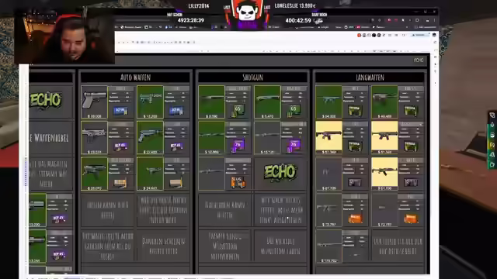Select the gray pistol priced $39.000
The width and height of the screenshot is (497, 279).
(x=94, y=102)
